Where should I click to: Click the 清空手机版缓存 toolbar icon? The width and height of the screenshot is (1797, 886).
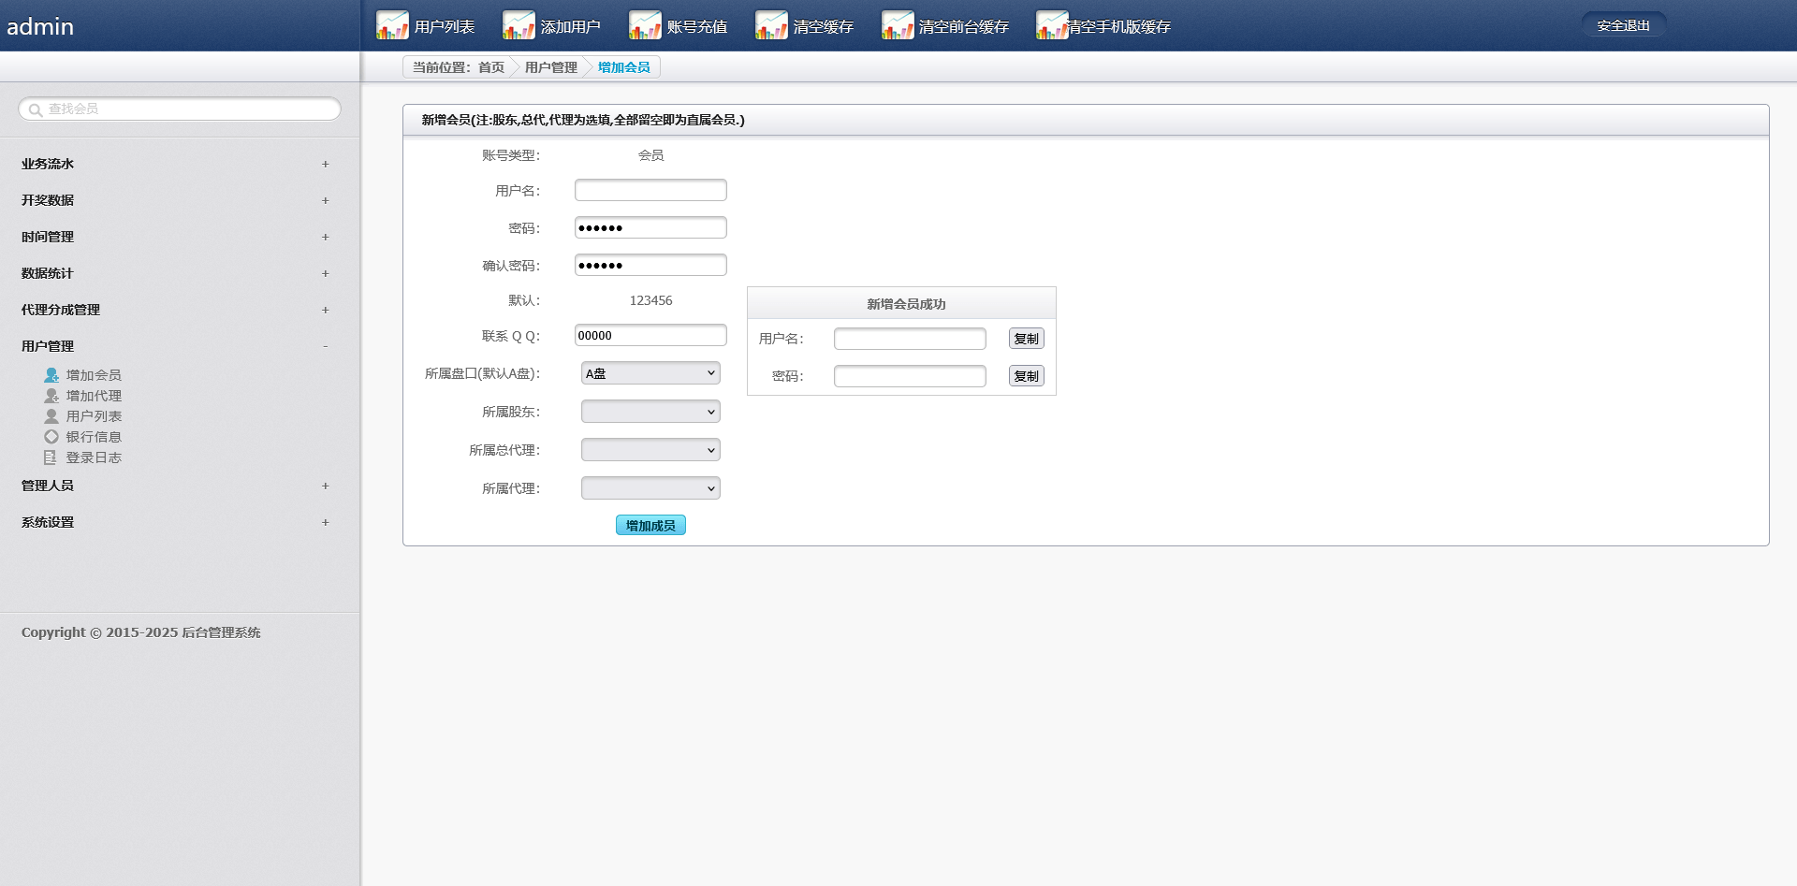[1052, 25]
